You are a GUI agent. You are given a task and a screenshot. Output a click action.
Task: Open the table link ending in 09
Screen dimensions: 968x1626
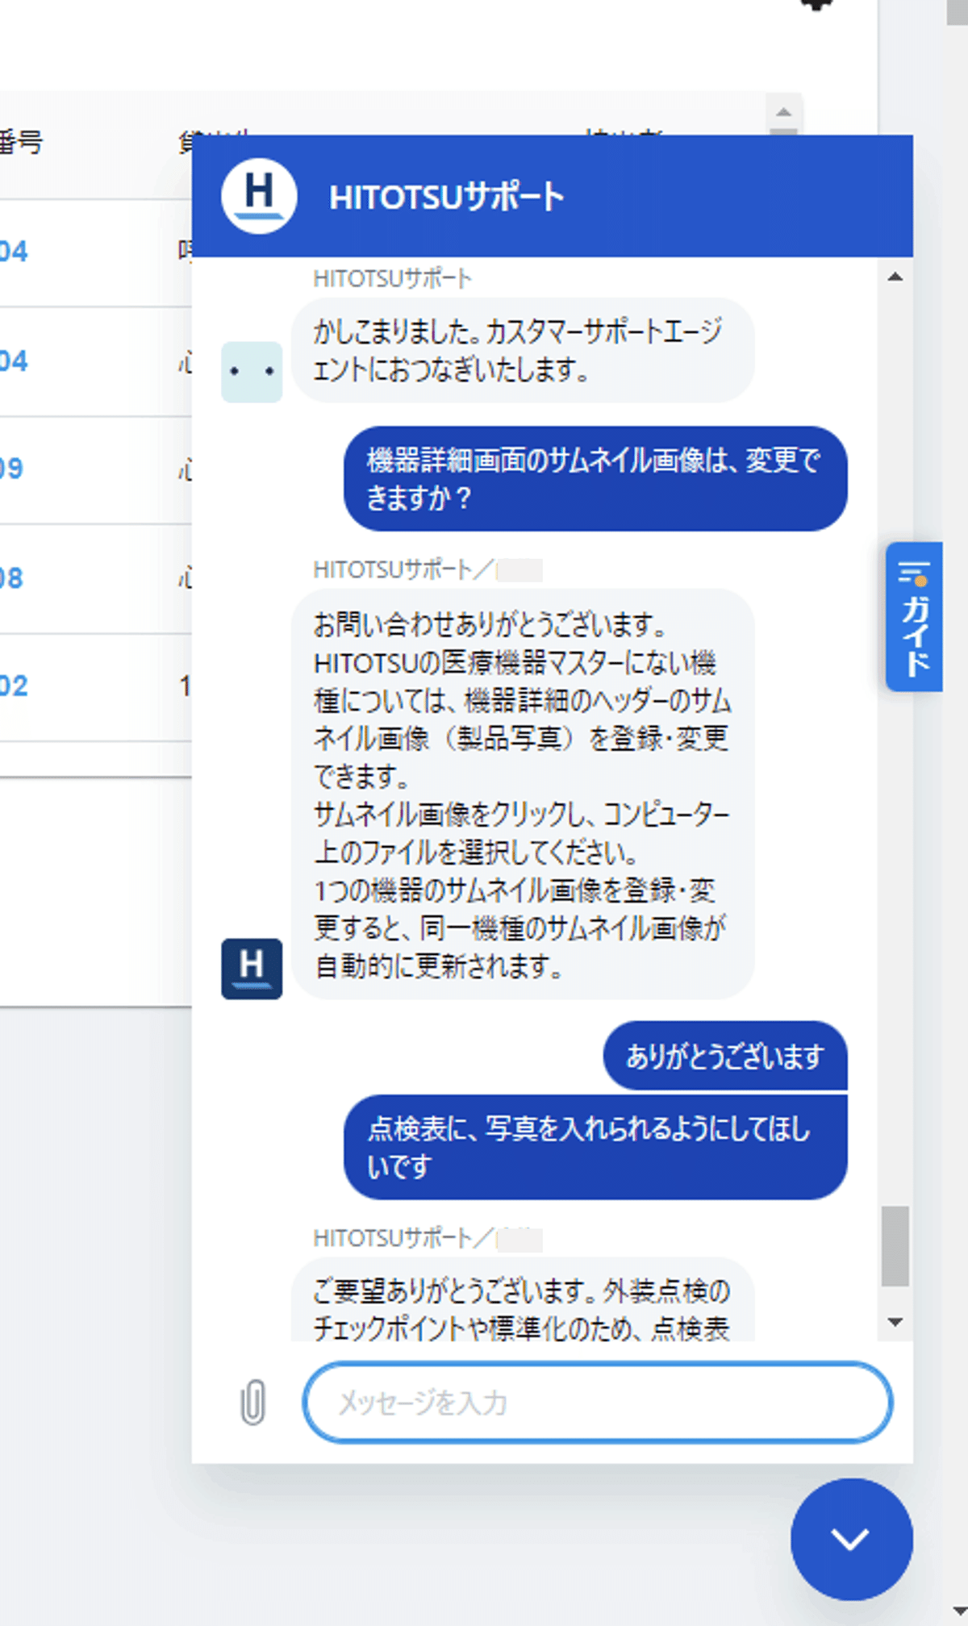(11, 469)
